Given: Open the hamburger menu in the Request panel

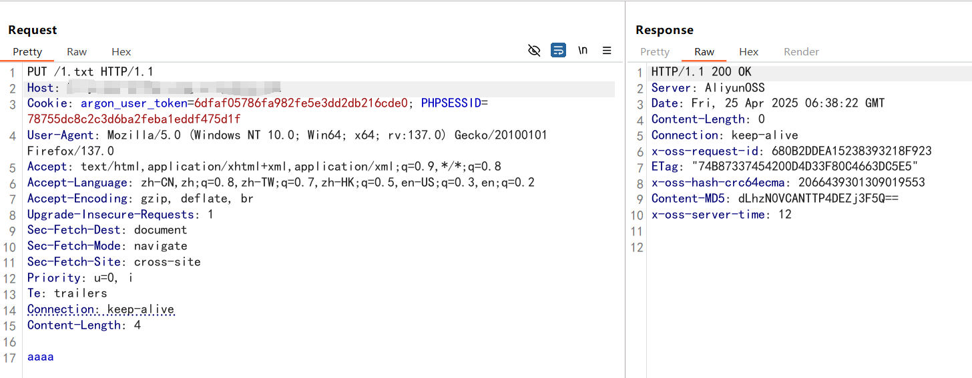Looking at the screenshot, I should click(x=607, y=51).
